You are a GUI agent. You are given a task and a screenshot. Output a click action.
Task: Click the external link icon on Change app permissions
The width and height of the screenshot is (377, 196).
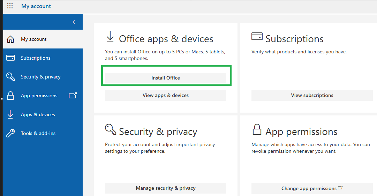(x=340, y=188)
